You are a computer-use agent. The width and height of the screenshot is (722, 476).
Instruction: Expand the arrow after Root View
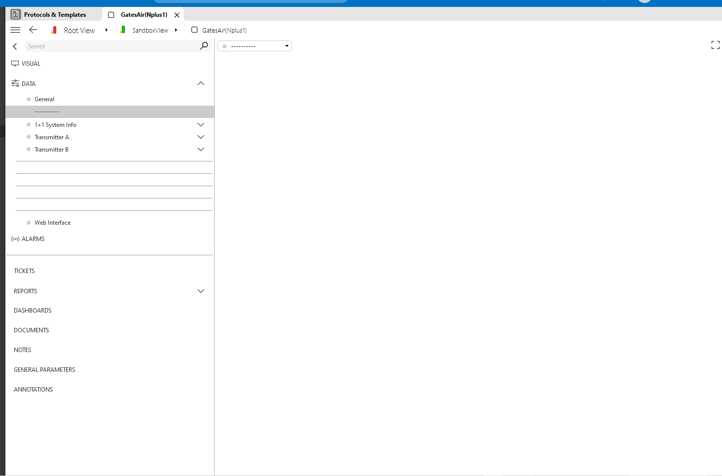tap(106, 30)
